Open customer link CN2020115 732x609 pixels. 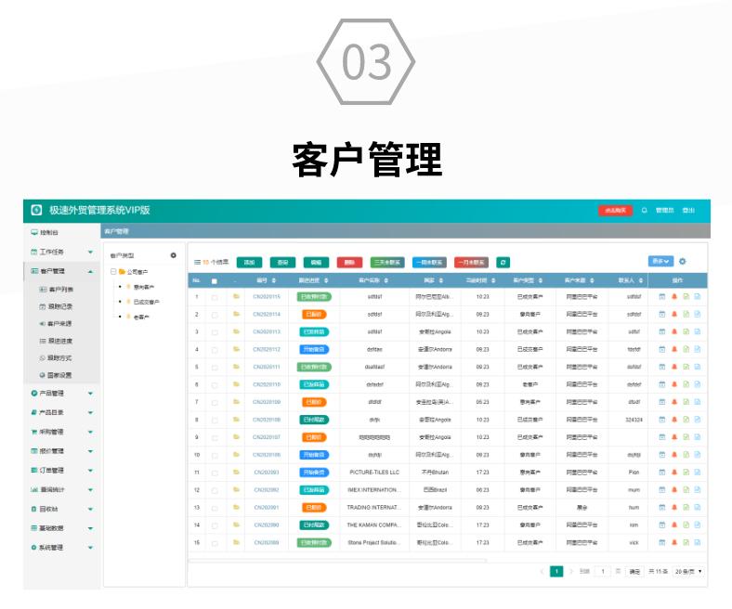click(267, 297)
